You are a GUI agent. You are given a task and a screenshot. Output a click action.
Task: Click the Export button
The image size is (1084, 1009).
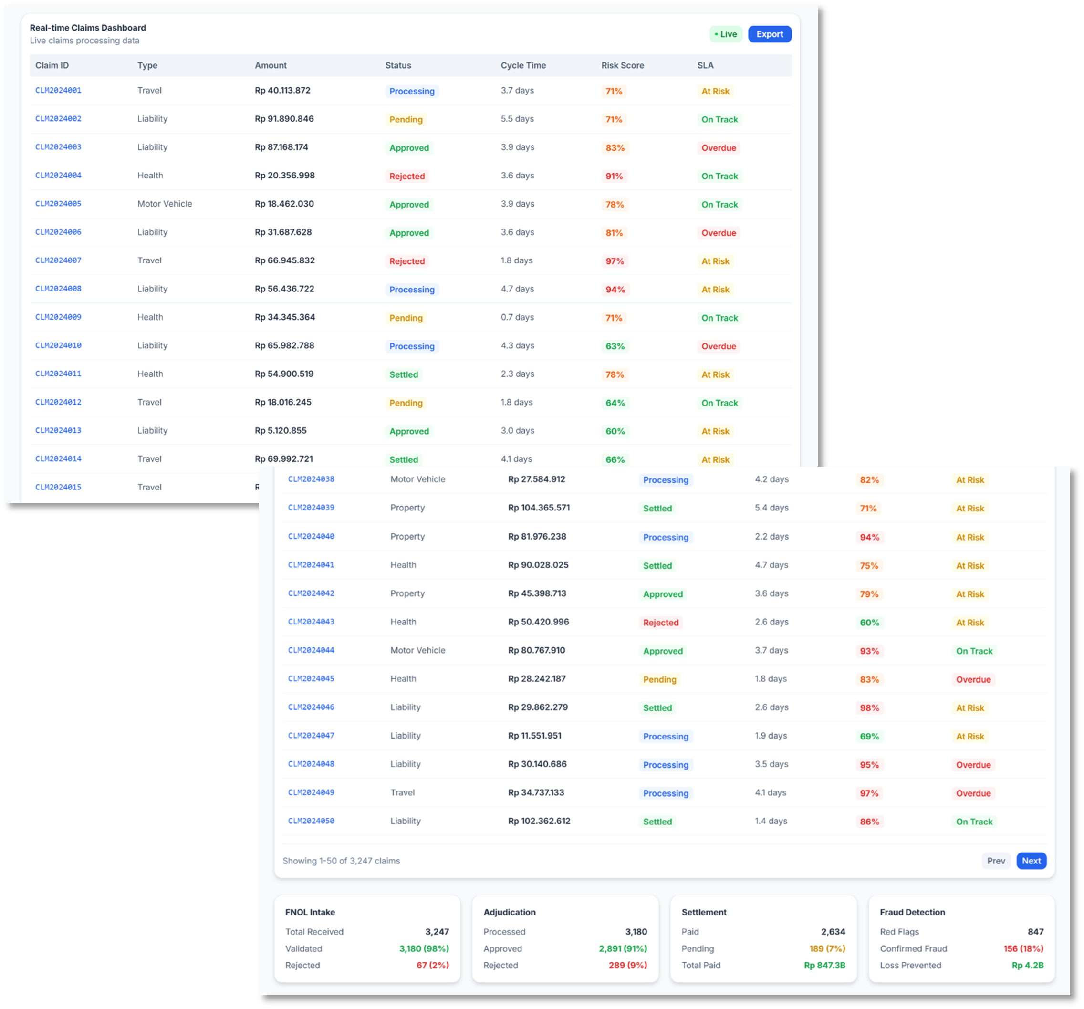(x=770, y=34)
